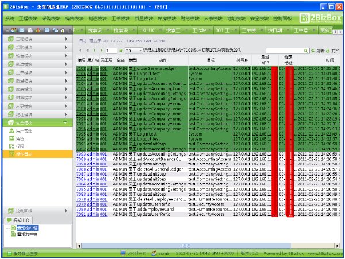Screen dimensions: 345x259
Task: Click the 刷新 refresh button
Action: 318,51
